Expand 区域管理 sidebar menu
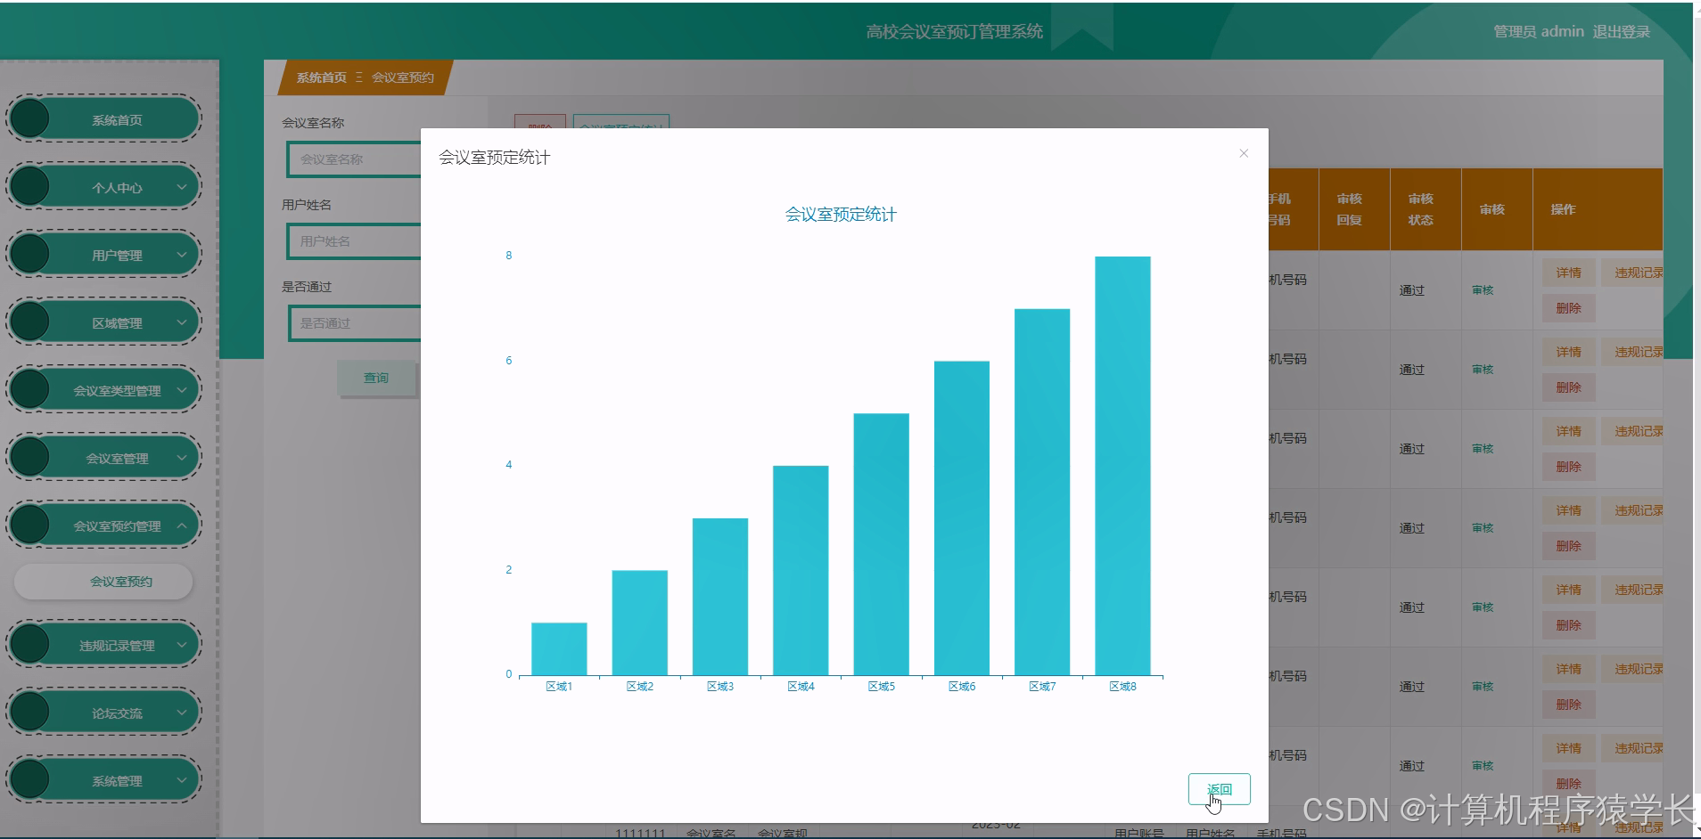This screenshot has height=839, width=1701. (103, 322)
